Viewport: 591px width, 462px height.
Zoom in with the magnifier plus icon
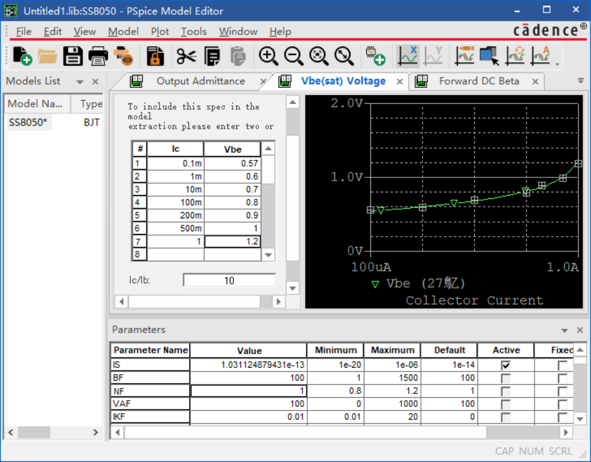point(268,57)
